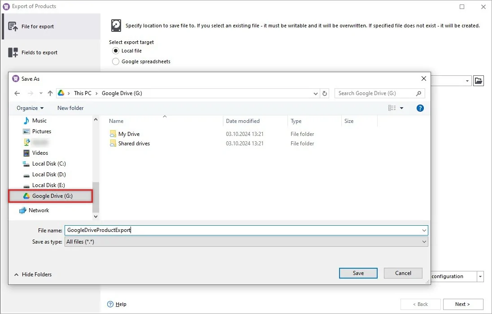Screen dimensions: 492x314
Task: Open Save As dialog help with blue question mark
Action: [420, 108]
